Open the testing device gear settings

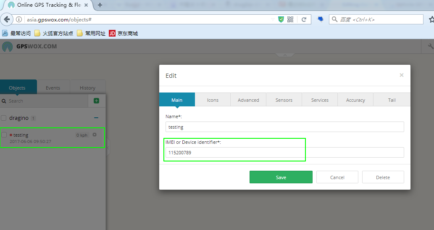point(95,135)
